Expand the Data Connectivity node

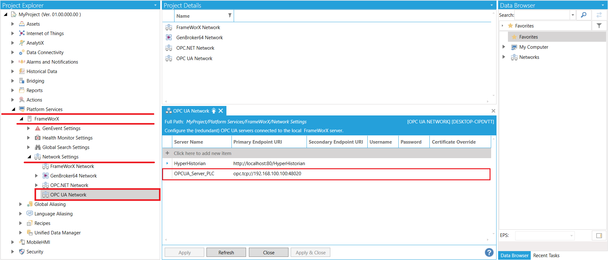(12, 53)
